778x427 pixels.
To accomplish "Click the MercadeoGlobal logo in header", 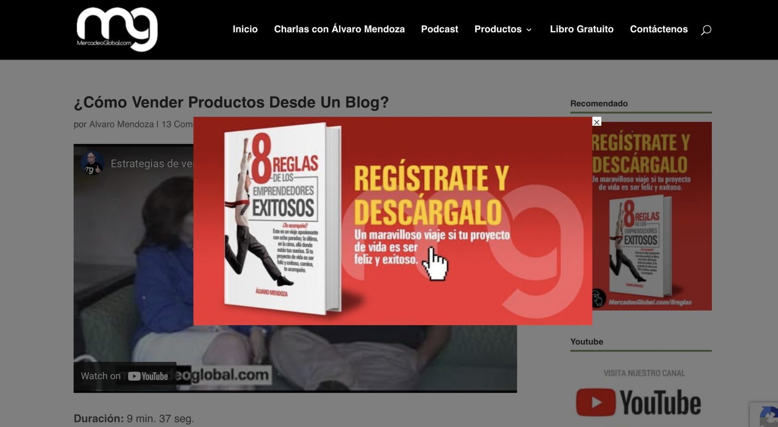I will [117, 30].
